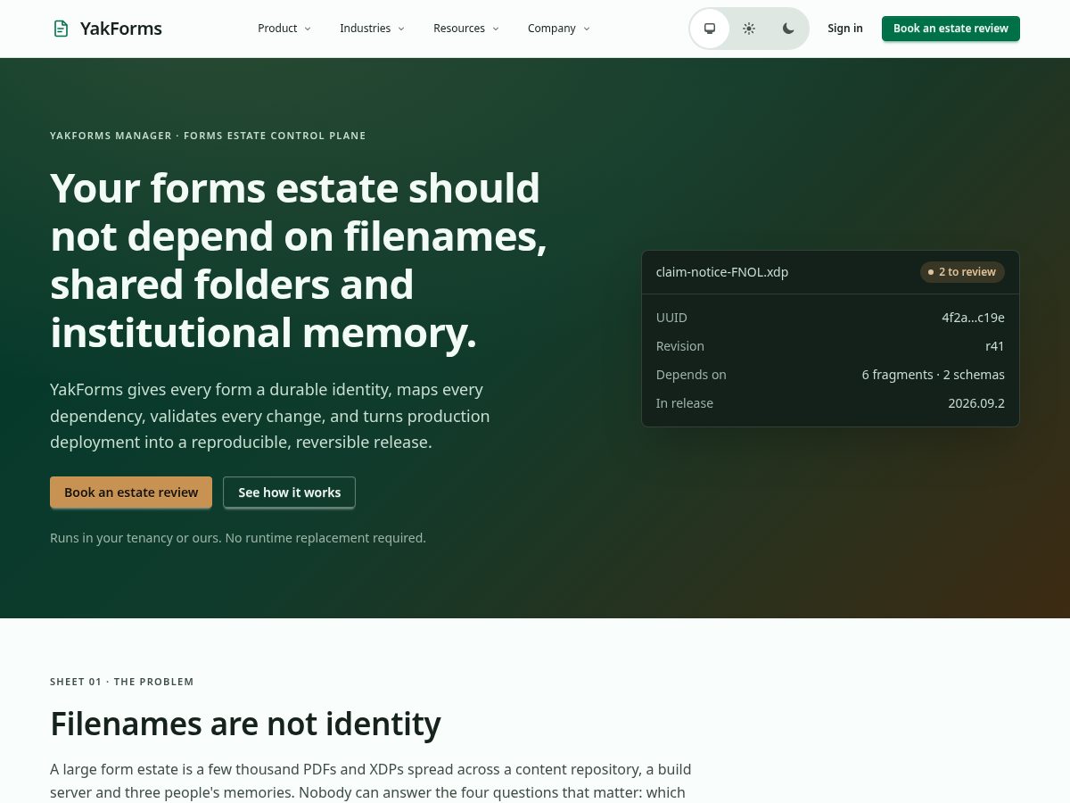Click the Runs in your tenancy note
Image resolution: width=1070 pixels, height=803 pixels.
238,538
